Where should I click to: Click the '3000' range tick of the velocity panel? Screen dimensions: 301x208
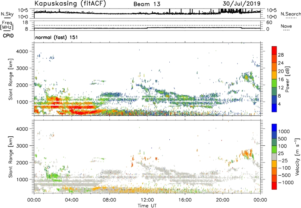click(22, 146)
